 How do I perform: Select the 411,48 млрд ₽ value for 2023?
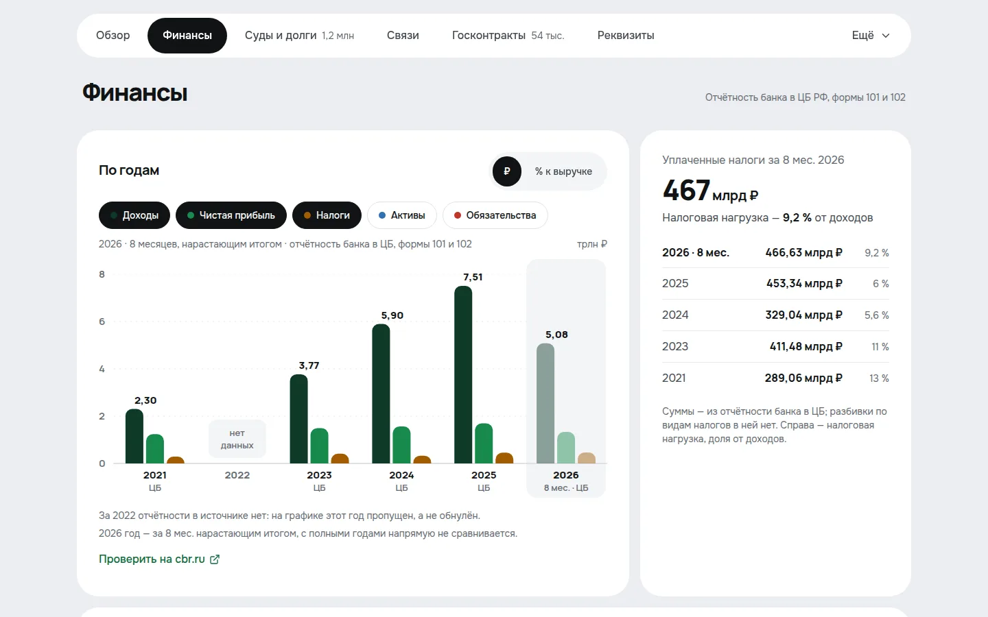805,347
